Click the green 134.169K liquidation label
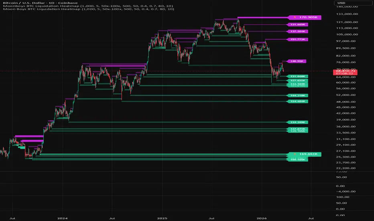The width and height of the screenshot is (374, 221). coord(298,122)
